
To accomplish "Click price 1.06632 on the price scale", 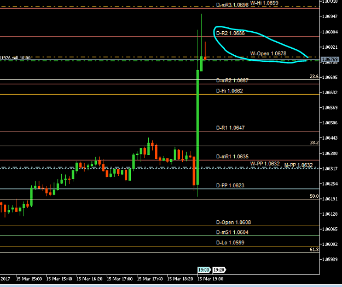I will 330,93.
